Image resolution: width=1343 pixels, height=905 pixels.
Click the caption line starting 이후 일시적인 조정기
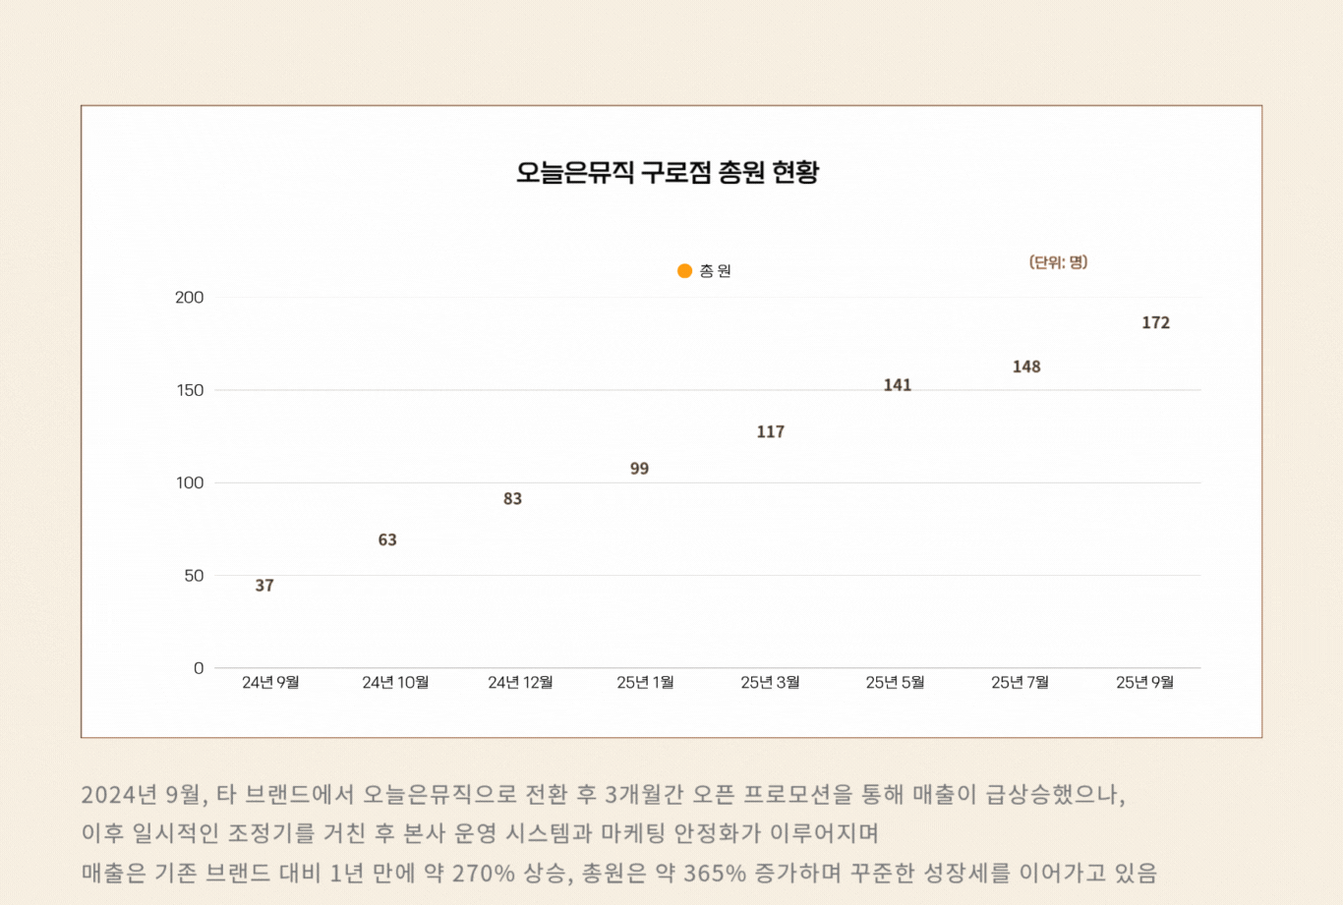480,833
